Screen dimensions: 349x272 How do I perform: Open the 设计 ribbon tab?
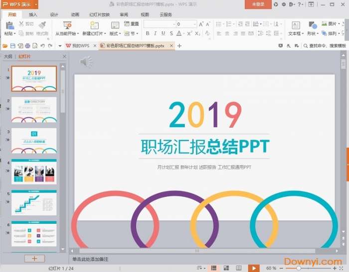click(x=54, y=14)
